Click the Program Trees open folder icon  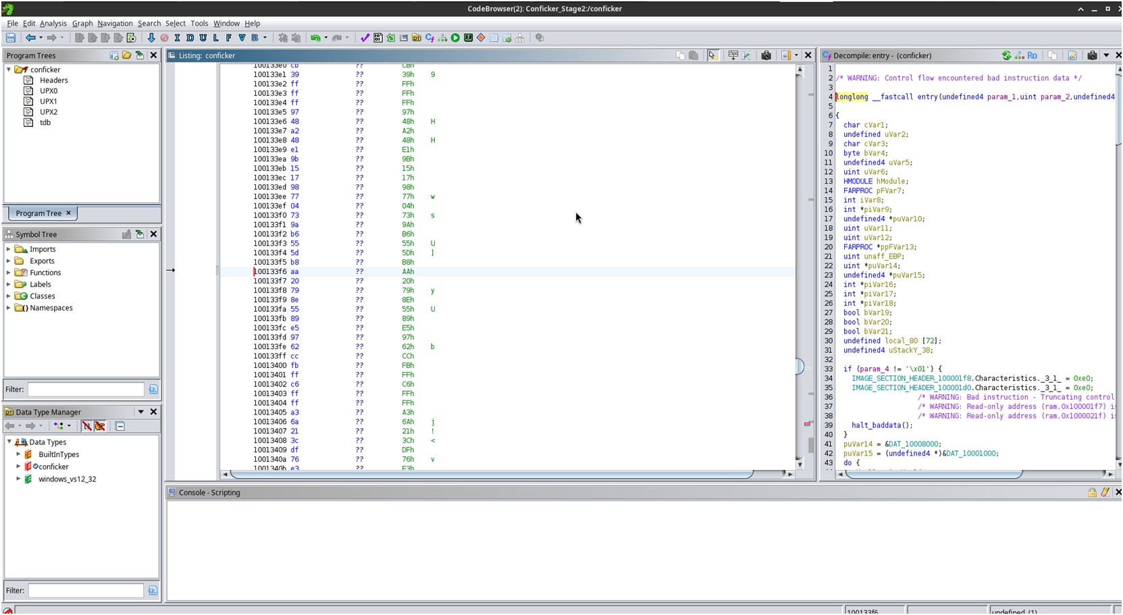pyautogui.click(x=126, y=55)
